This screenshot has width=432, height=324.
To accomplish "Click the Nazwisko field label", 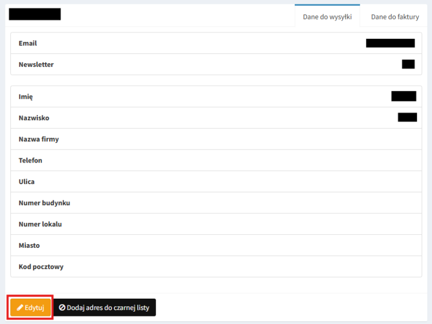I will pyautogui.click(x=33, y=118).
